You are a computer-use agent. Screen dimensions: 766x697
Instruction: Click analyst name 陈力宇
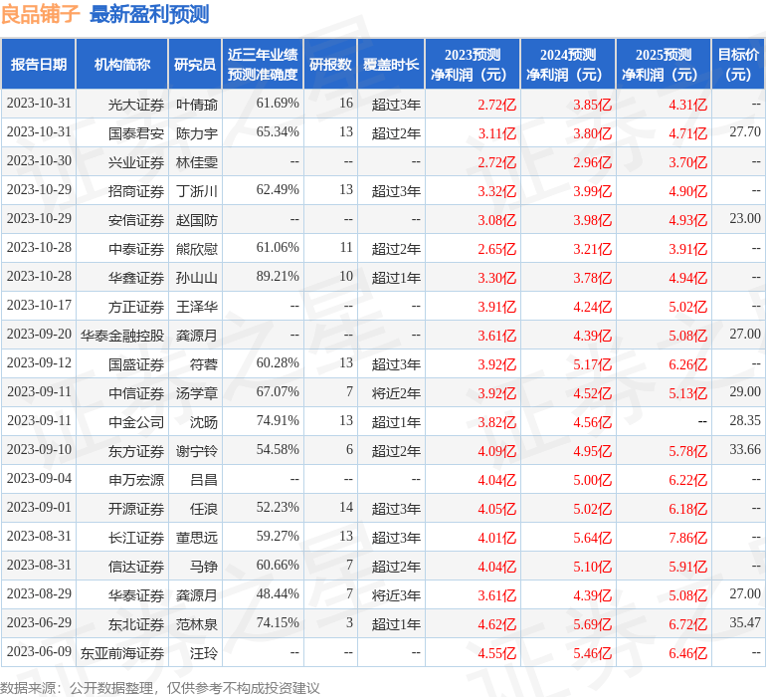[196, 133]
